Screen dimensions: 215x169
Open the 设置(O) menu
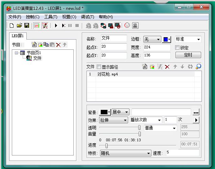click(69, 17)
